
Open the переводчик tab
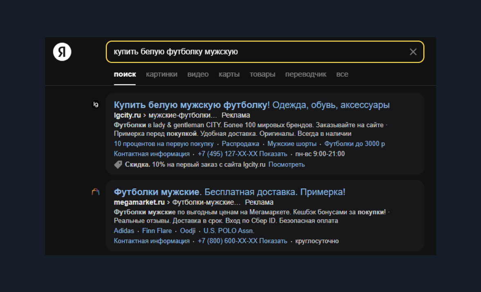pos(306,74)
